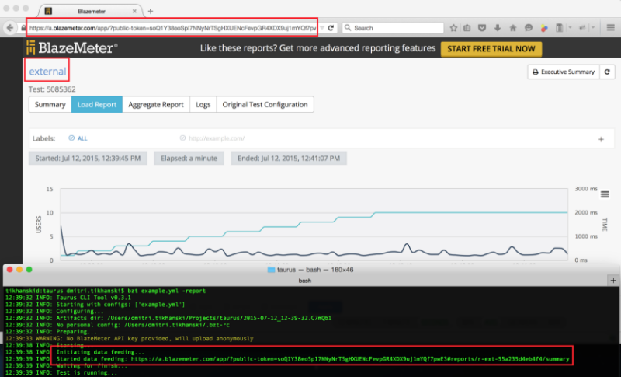Open a new browser tab with plus
The width and height of the screenshot is (621, 377).
coord(150,11)
